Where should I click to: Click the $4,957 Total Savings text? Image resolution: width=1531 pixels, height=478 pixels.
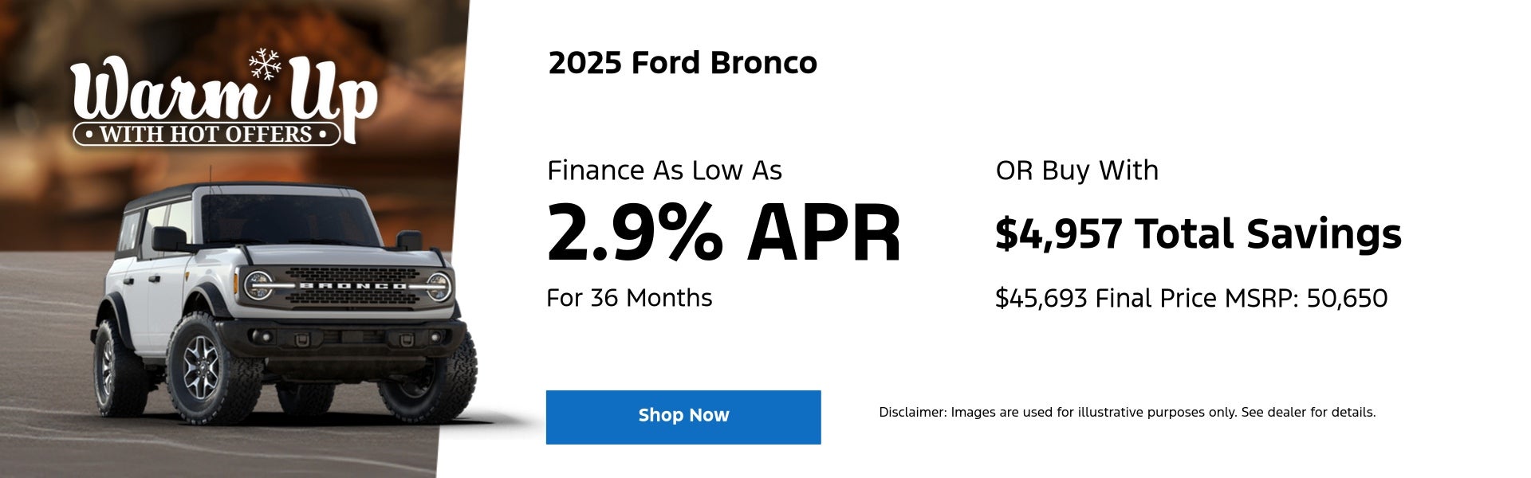pyautogui.click(x=1198, y=234)
